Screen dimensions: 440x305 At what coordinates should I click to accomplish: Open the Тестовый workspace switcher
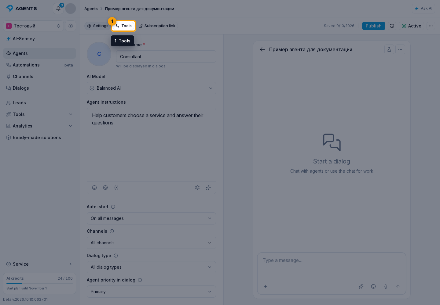pyautogui.click(x=33, y=26)
